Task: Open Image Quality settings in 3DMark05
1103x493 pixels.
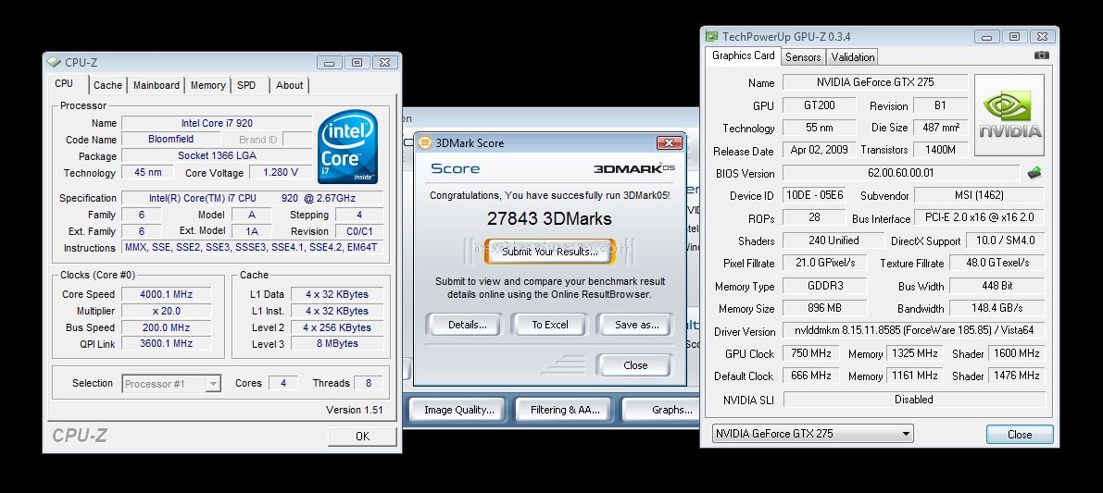Action: [459, 410]
